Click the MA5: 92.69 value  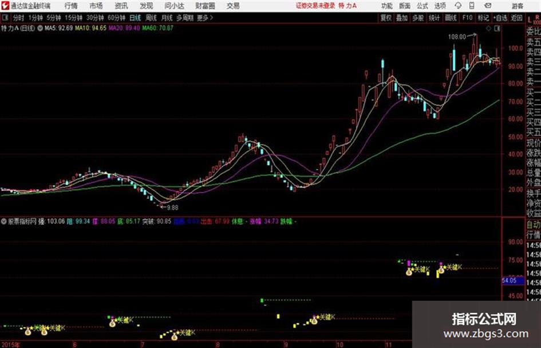tap(58, 28)
